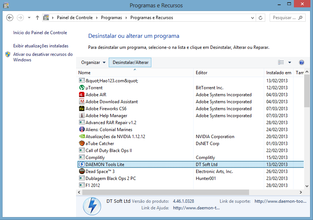Go up one folder level

point(37,18)
